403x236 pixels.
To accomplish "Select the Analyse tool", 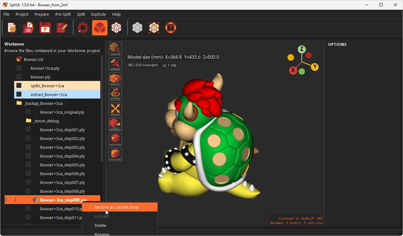I will tap(115, 49).
